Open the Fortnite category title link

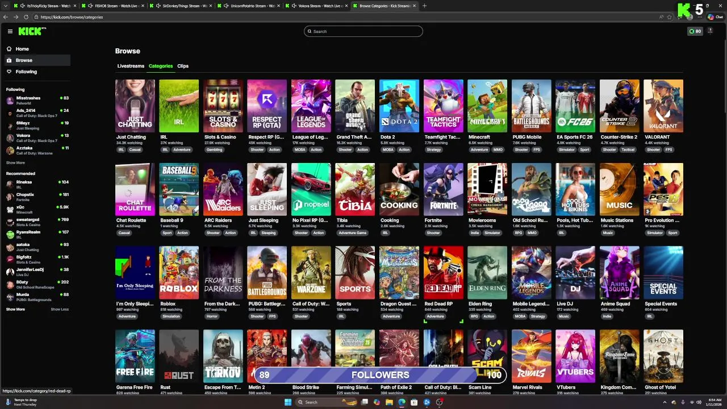[433, 220]
